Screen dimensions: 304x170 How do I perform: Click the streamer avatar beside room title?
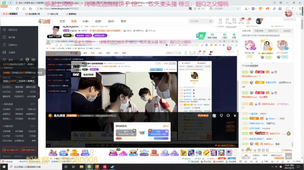[x=55, y=31]
